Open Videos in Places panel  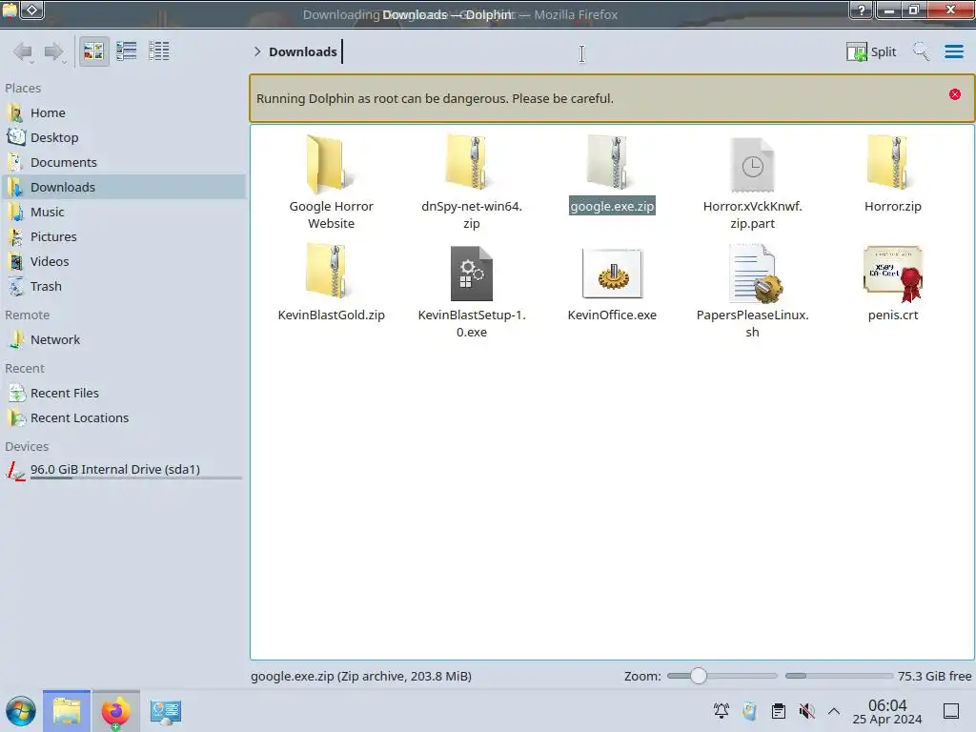pyautogui.click(x=123, y=262)
